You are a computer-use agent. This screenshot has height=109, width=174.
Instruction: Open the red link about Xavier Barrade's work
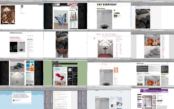click(x=15, y=39)
